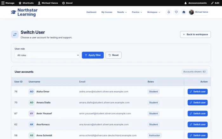Image resolution: width=222 pixels, height=139 pixels.
Task: Expand the Practice menu
Action: coord(137,12)
